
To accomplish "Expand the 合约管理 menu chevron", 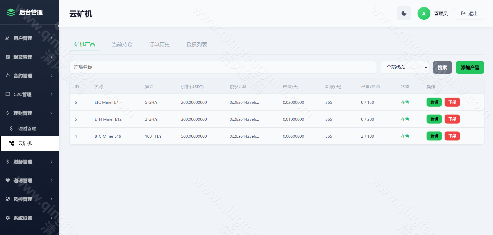I will point(52,76).
